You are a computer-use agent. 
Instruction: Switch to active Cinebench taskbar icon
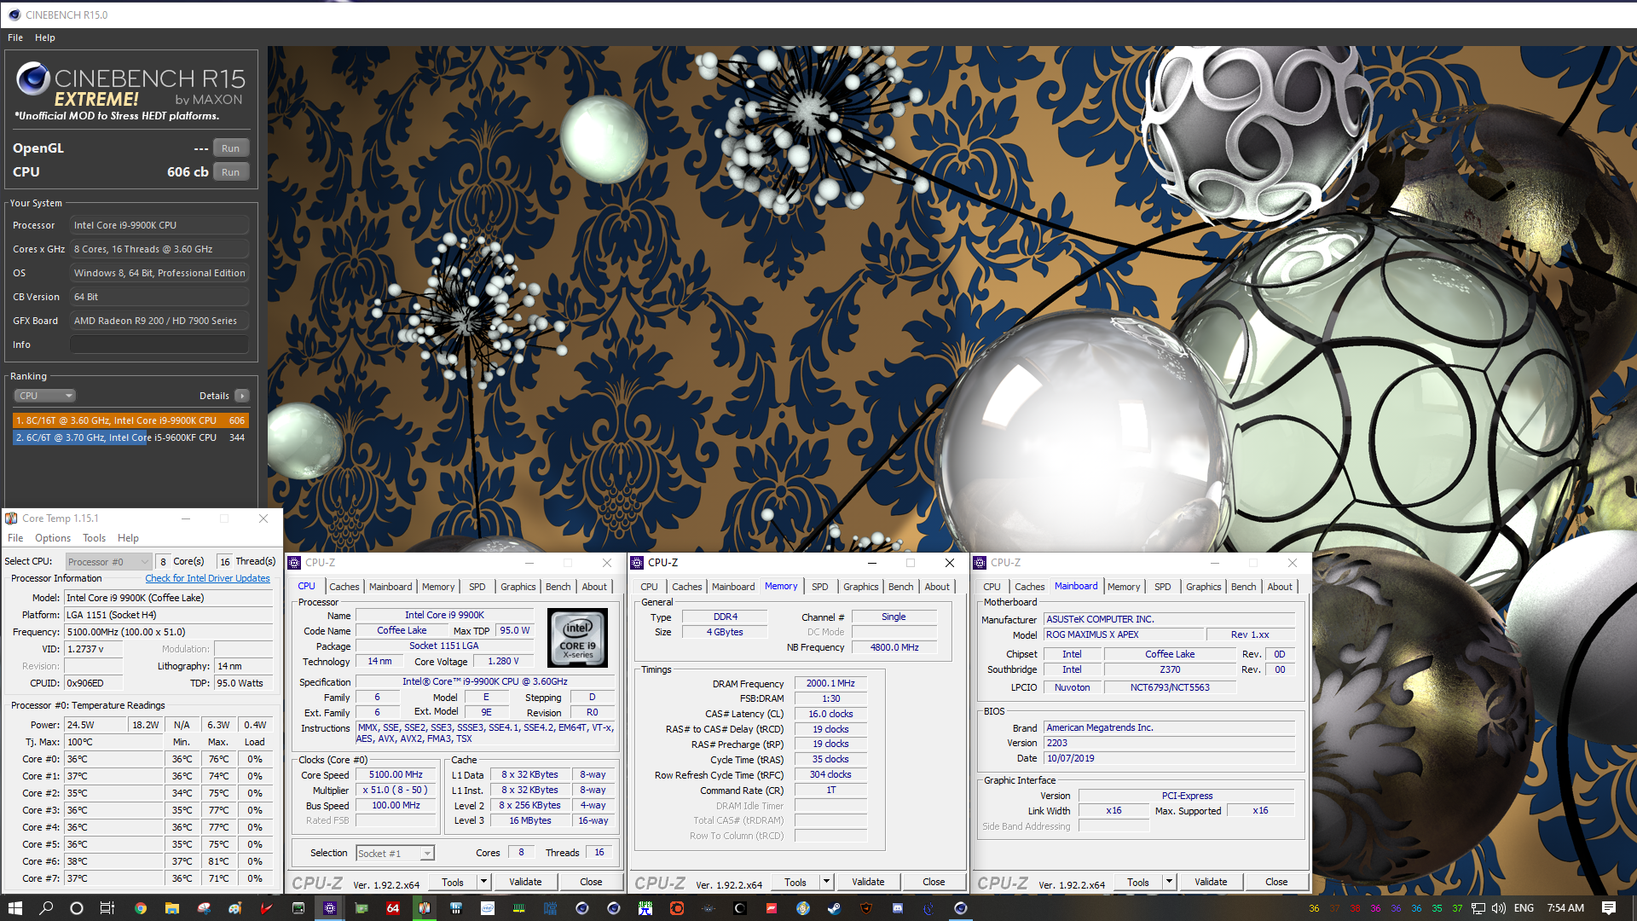[961, 908]
